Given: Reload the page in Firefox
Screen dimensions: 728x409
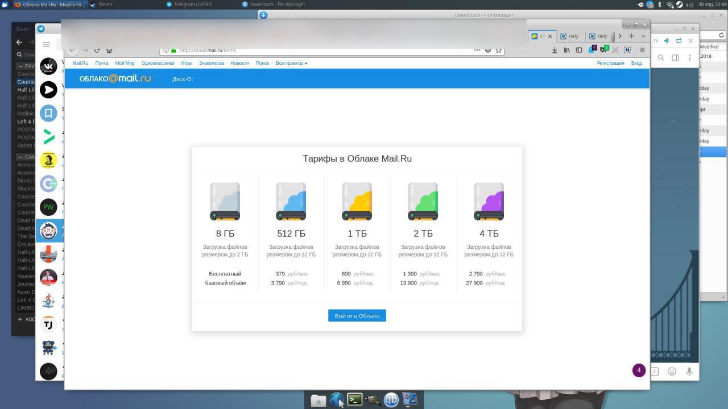Looking at the screenshot, I should 97,50.
